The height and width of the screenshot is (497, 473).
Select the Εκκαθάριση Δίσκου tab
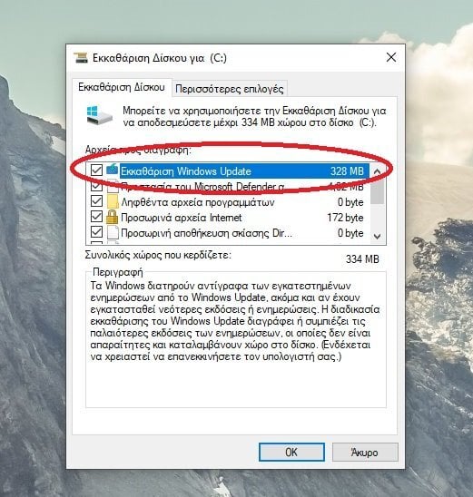point(122,87)
